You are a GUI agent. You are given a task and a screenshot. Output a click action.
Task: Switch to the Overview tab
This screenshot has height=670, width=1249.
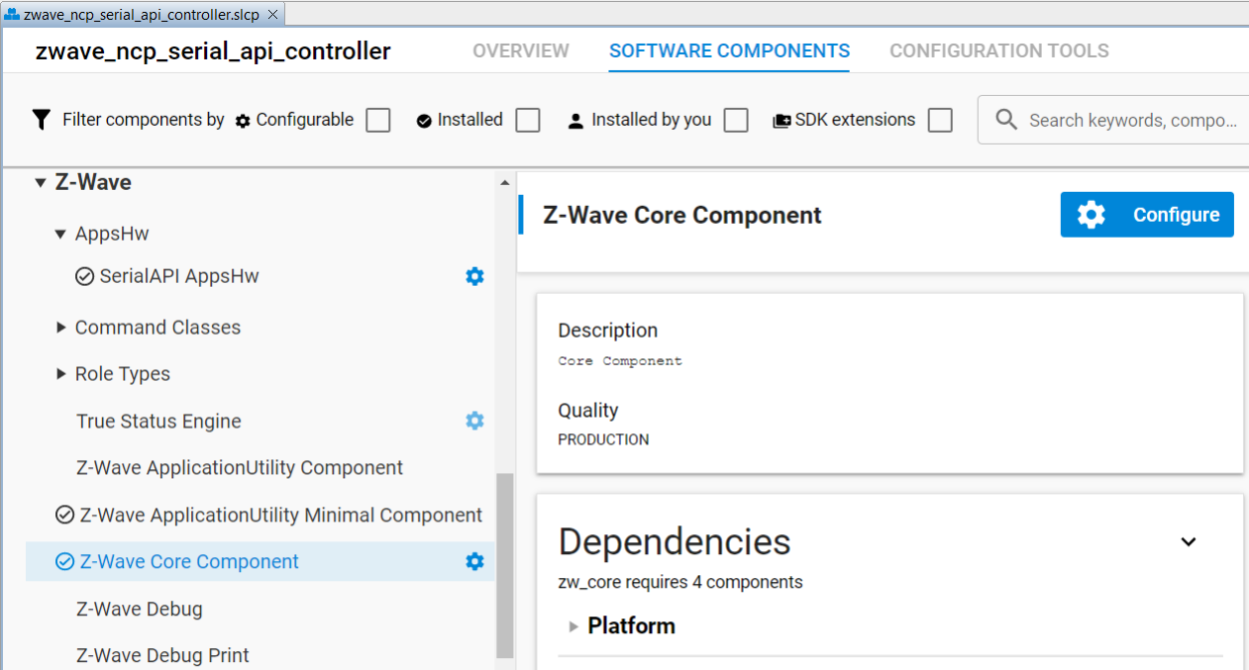point(521,50)
